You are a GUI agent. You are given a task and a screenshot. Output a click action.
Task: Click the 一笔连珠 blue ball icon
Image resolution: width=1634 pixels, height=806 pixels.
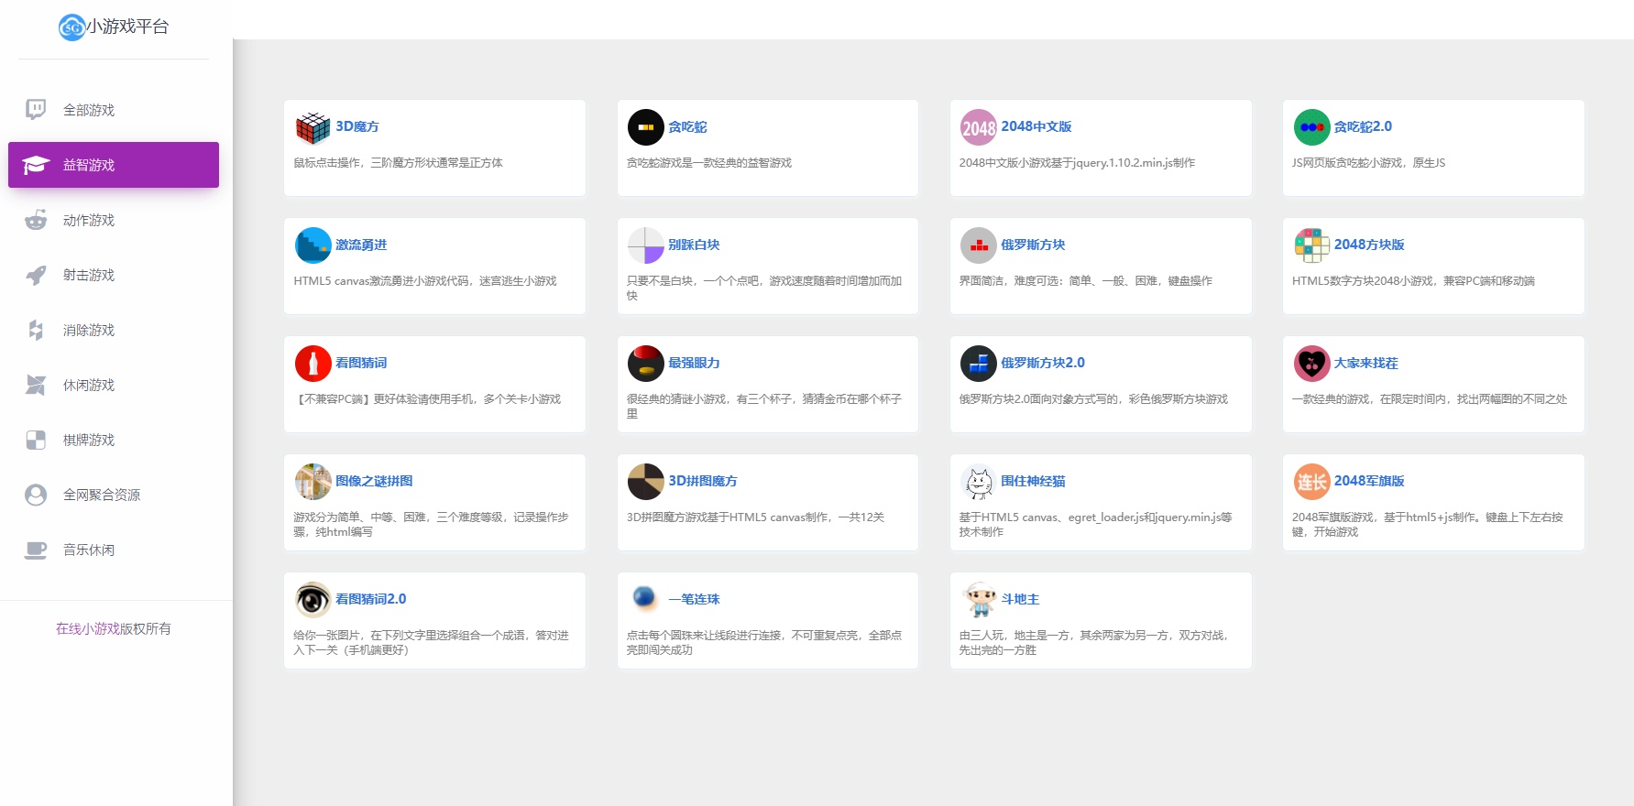[x=645, y=600]
